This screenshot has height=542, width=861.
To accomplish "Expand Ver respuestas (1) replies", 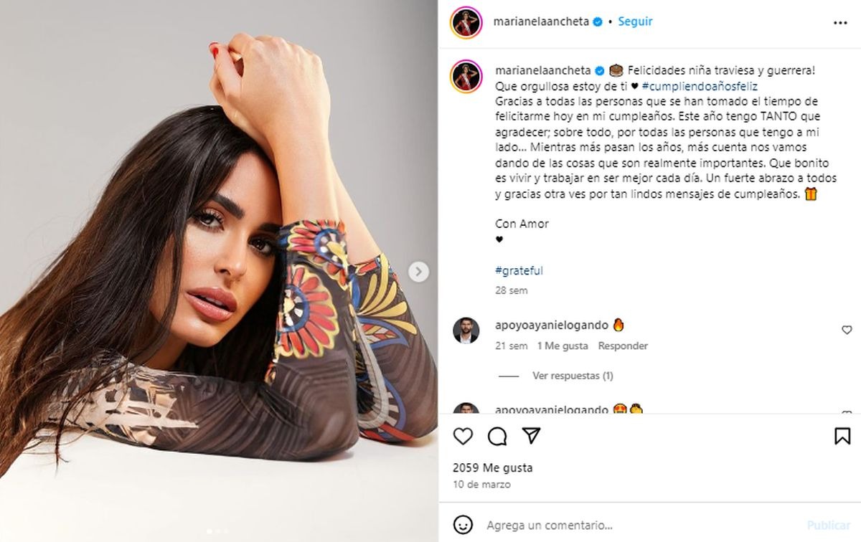I will coord(573,376).
